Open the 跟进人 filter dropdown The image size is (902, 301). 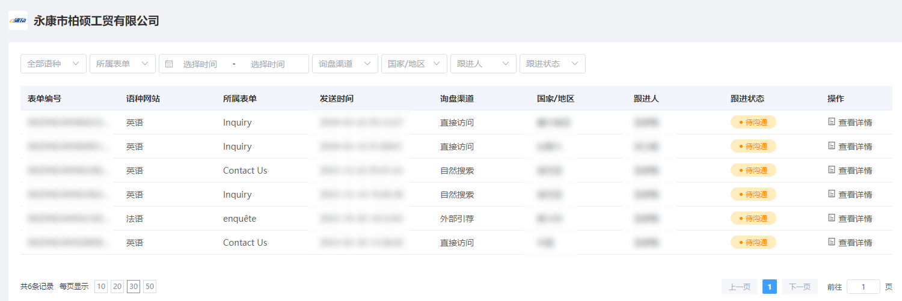point(483,64)
